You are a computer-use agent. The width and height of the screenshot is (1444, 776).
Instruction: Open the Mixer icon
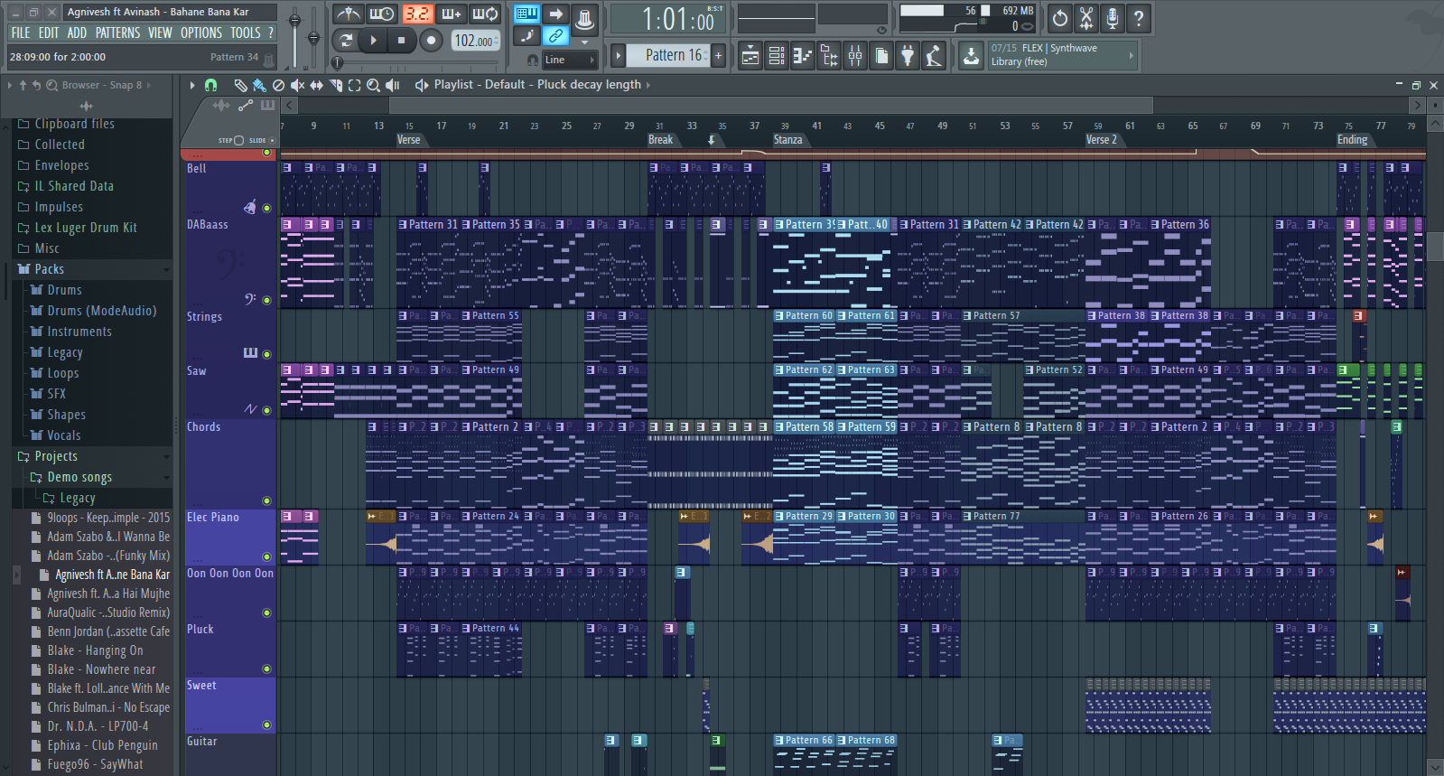click(x=855, y=56)
